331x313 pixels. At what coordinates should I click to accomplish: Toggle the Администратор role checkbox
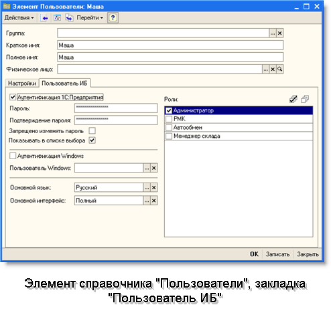169,110
